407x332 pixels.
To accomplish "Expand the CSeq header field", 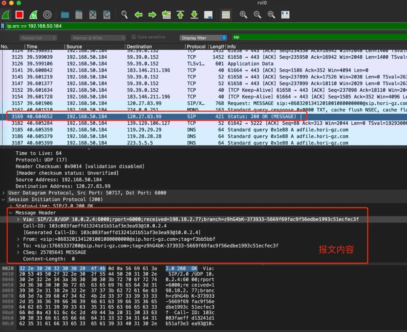I will coord(18,253).
